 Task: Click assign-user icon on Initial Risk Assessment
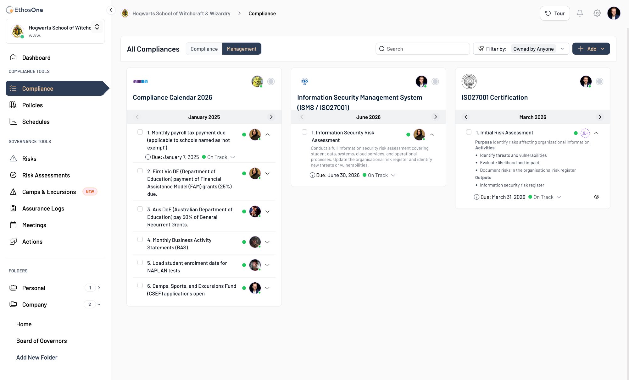tap(585, 133)
